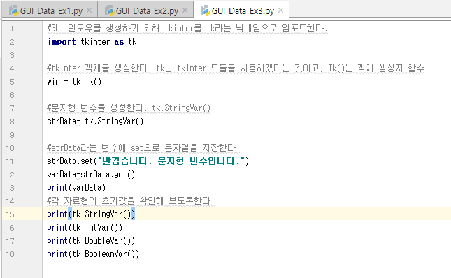Close the GUI_Data_Ex1.py tab
Image resolution: width=451 pixels, height=278 pixels.
(90, 10)
